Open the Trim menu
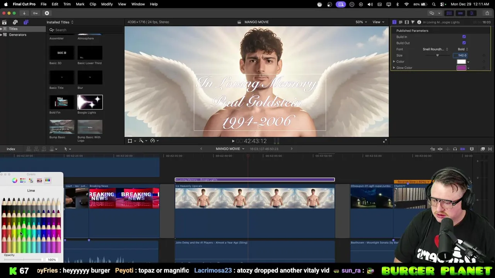 [67, 4]
